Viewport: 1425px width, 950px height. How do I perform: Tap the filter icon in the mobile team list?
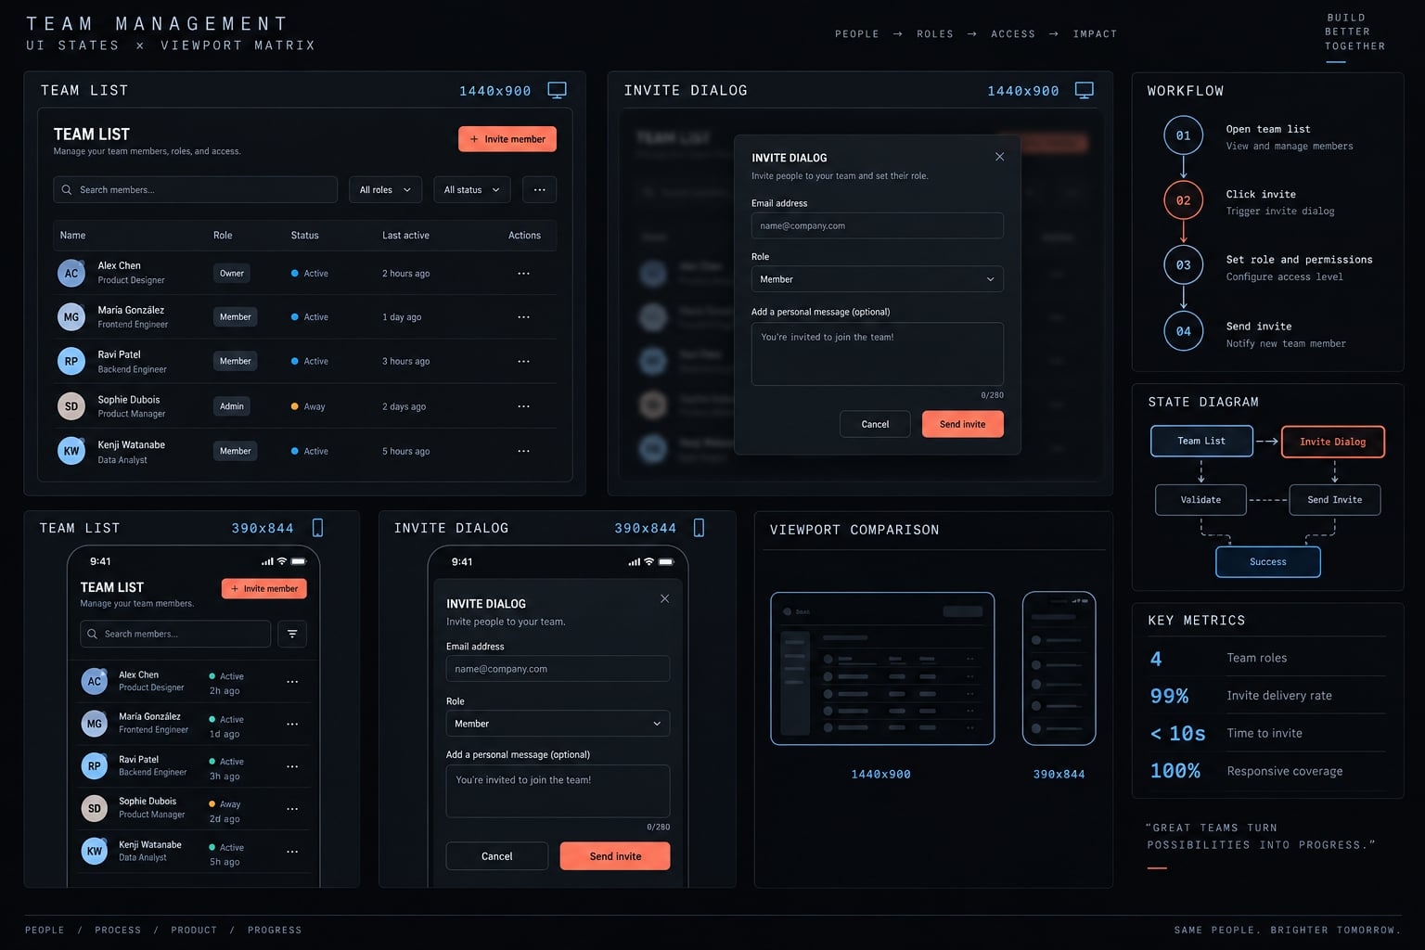[x=292, y=634]
